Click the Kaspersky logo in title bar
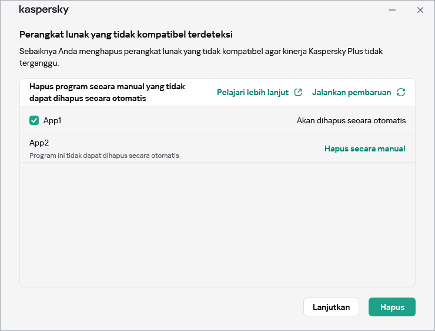 point(43,10)
